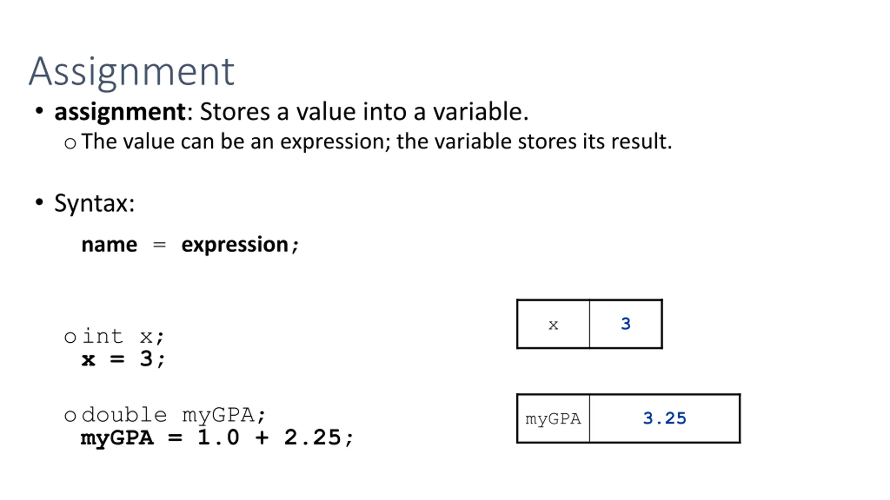
Task: Click the hollow bullet before "double myGPA;"
Action: click(x=70, y=416)
